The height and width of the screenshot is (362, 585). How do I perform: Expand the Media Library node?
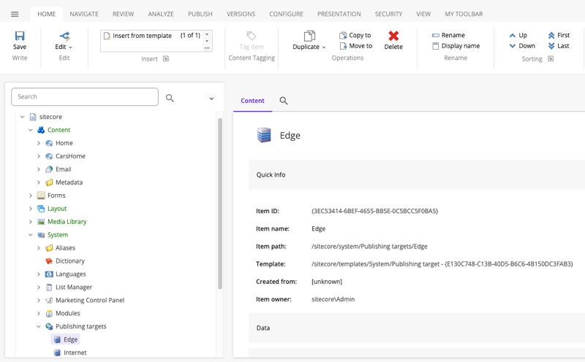coord(31,222)
